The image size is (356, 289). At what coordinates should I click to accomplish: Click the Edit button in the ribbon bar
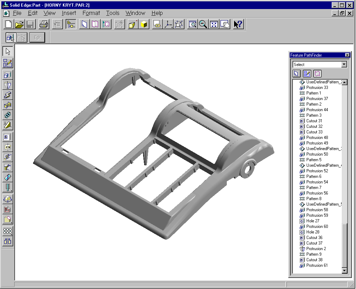(x=37, y=38)
